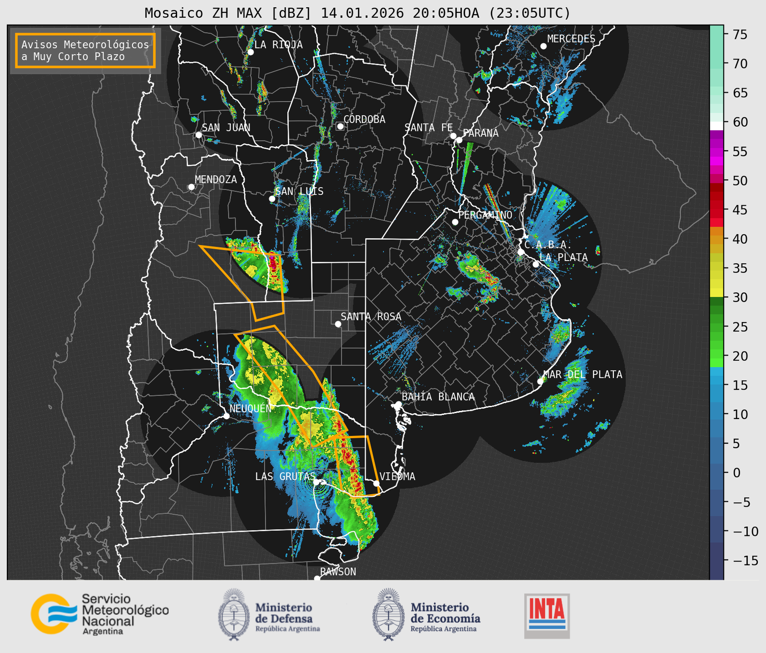This screenshot has width=766, height=653.
Task: Select the C.A.B.A. city label
Action: 548,245
